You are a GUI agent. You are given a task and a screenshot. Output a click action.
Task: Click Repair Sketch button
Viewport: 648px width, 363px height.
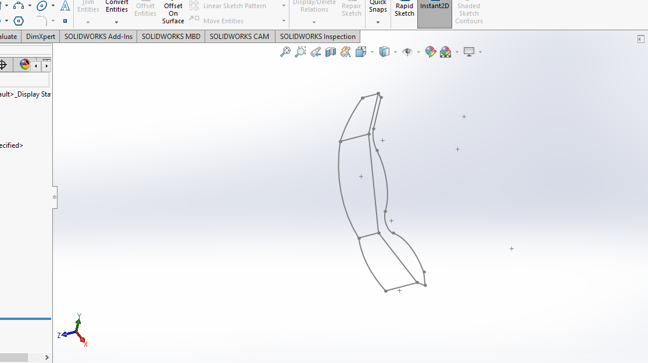pyautogui.click(x=351, y=9)
